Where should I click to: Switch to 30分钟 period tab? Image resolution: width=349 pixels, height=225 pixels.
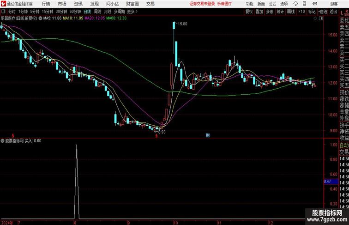point(61,12)
